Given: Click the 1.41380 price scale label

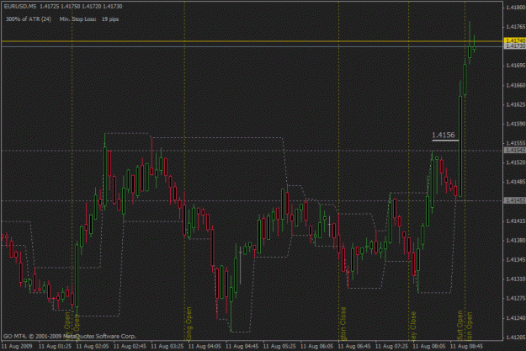Looking at the screenshot, I should tap(516, 240).
